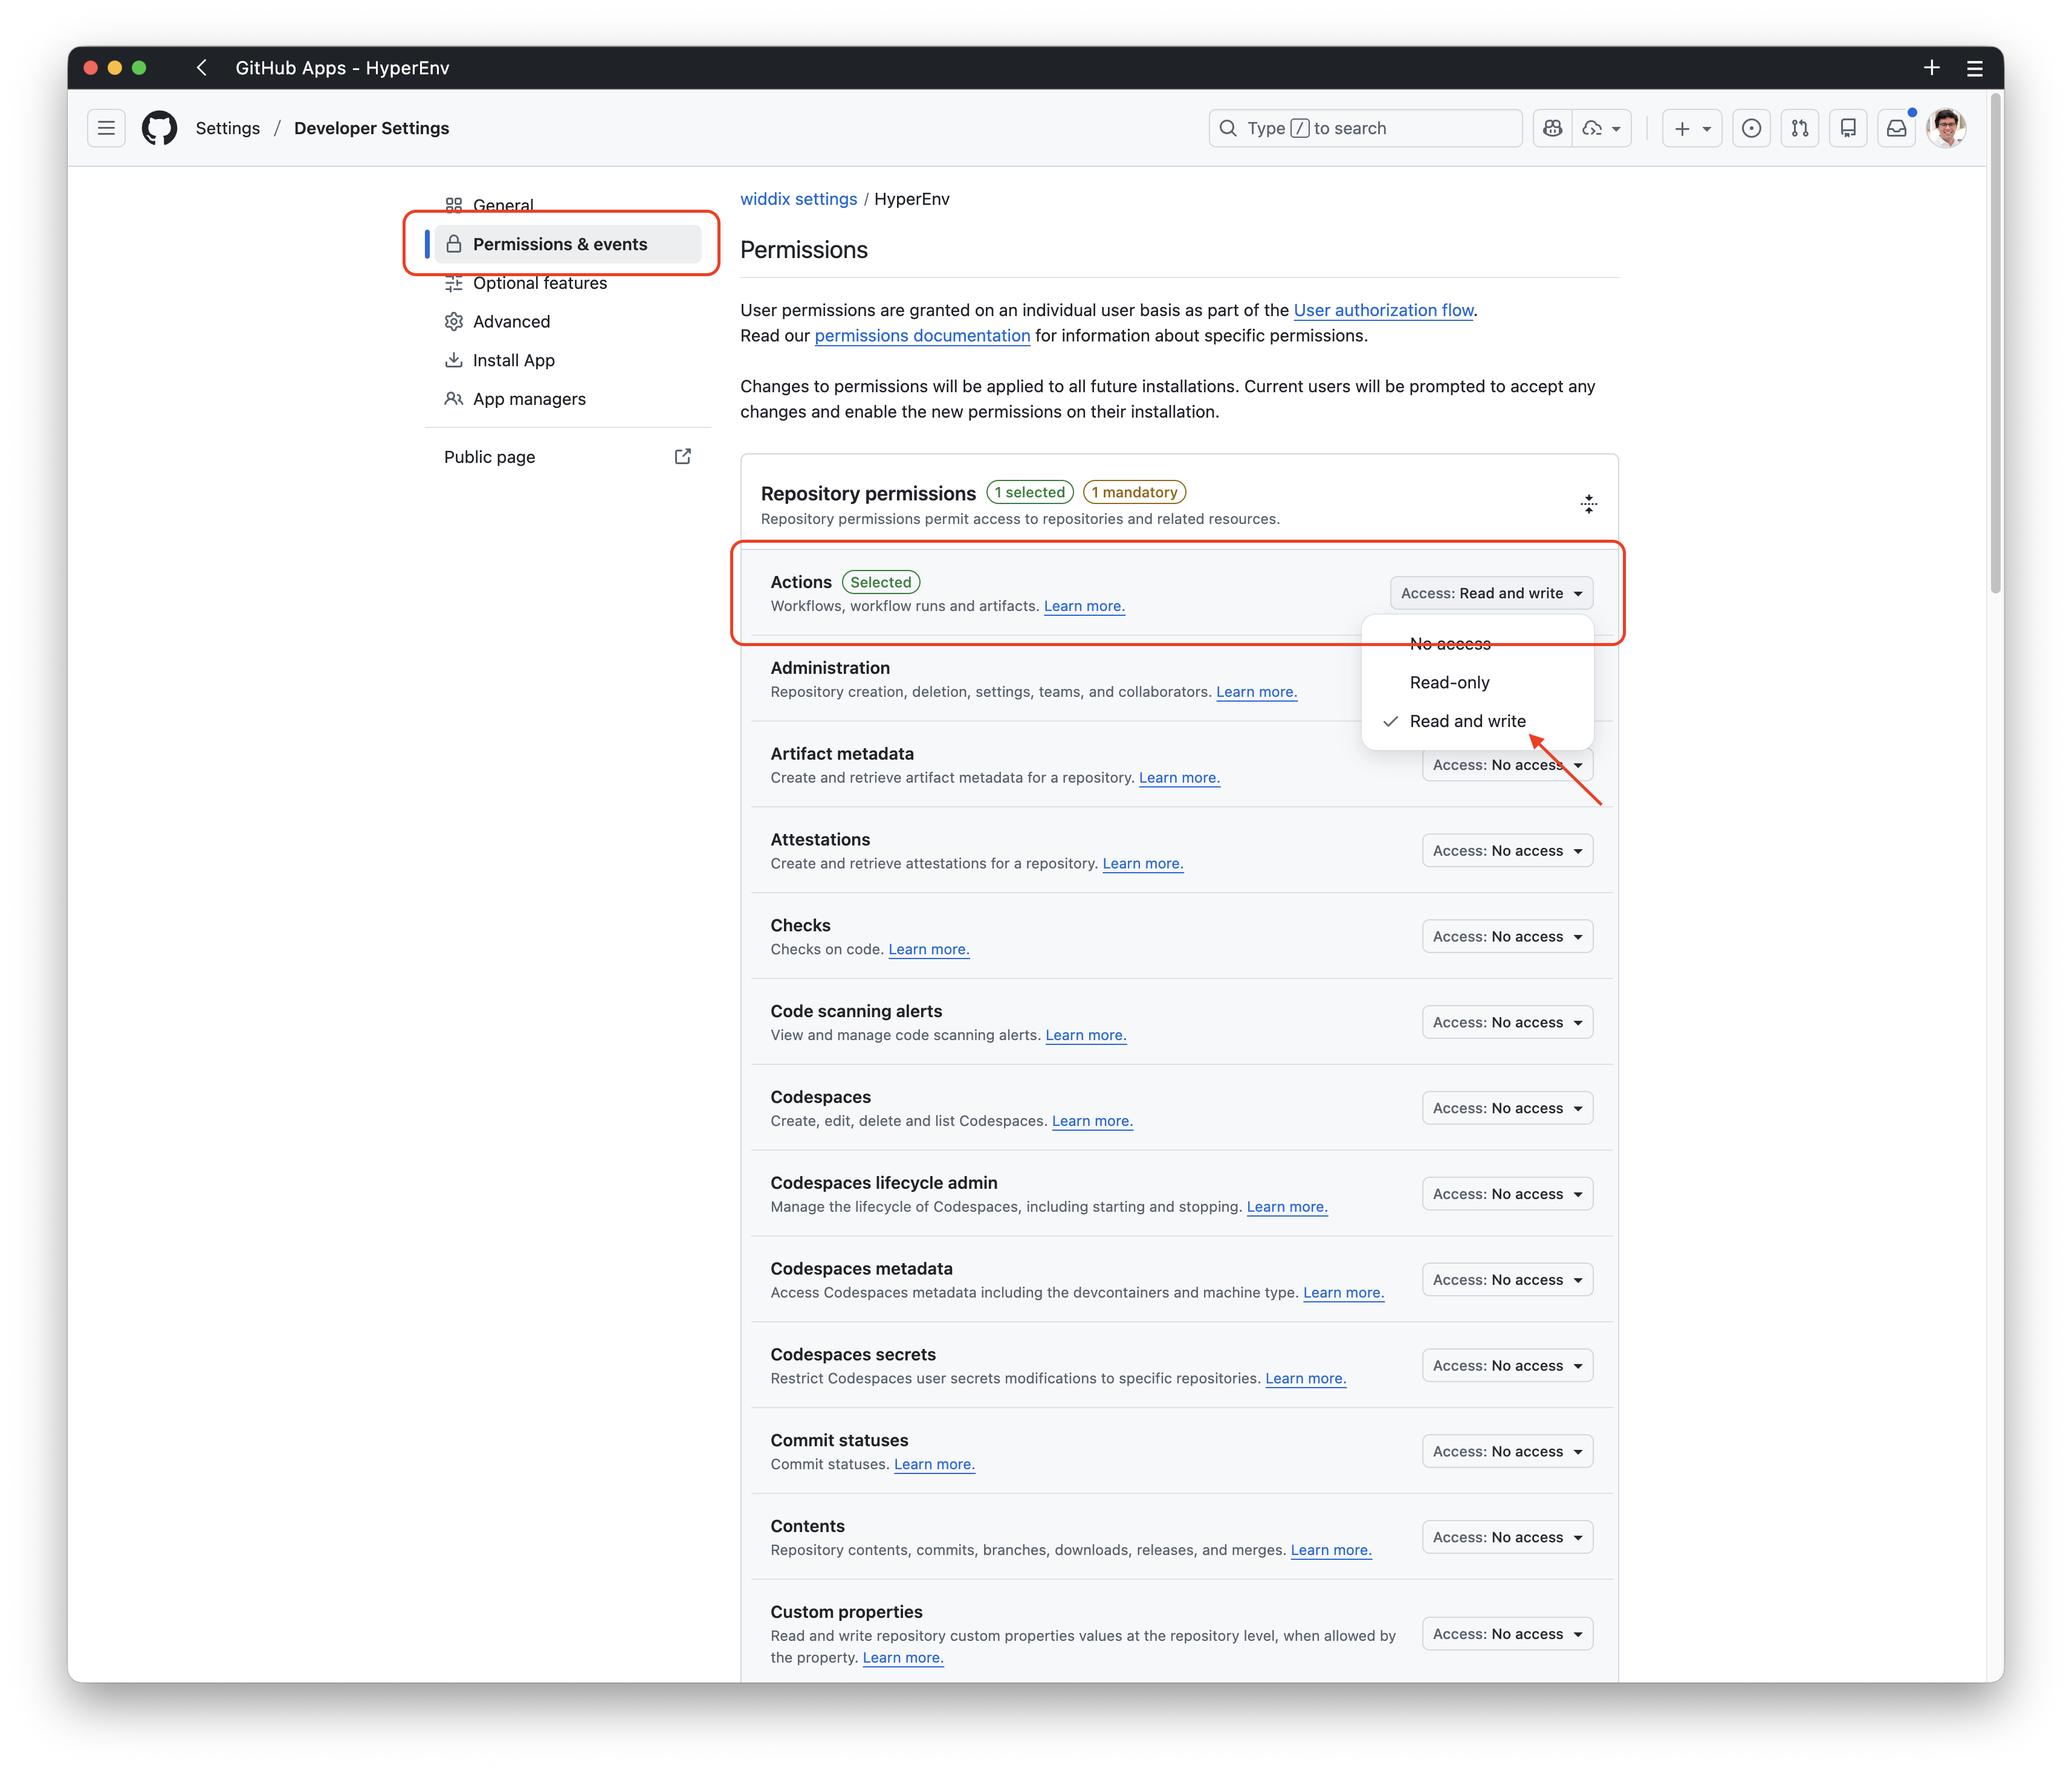Go to Install App sidebar item
This screenshot has width=2072, height=1772.
[513, 360]
